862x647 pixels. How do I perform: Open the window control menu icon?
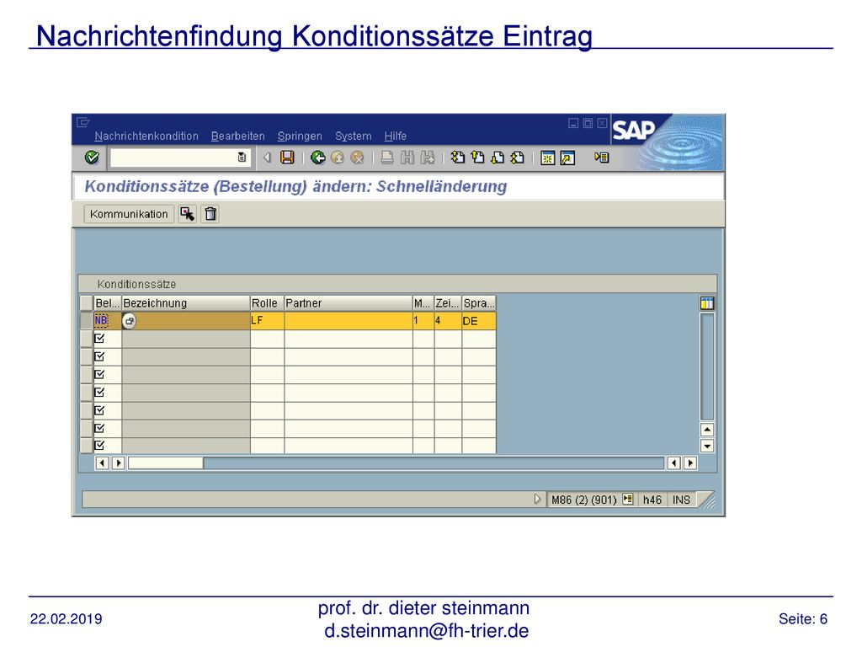(83, 122)
